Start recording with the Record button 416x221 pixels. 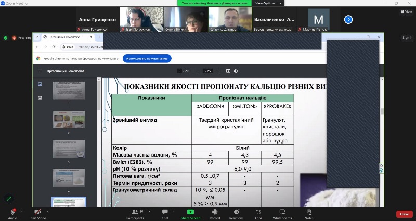(215, 214)
